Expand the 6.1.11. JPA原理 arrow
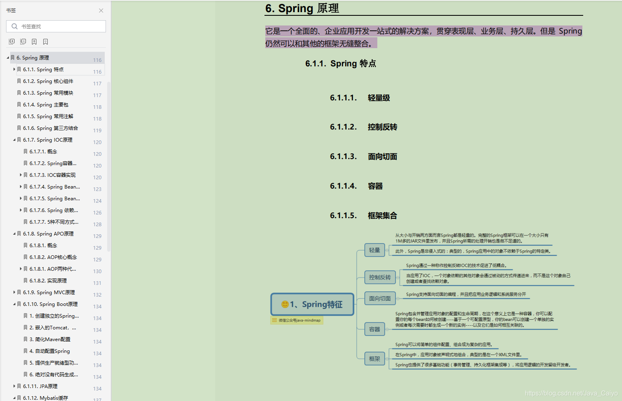 14,386
